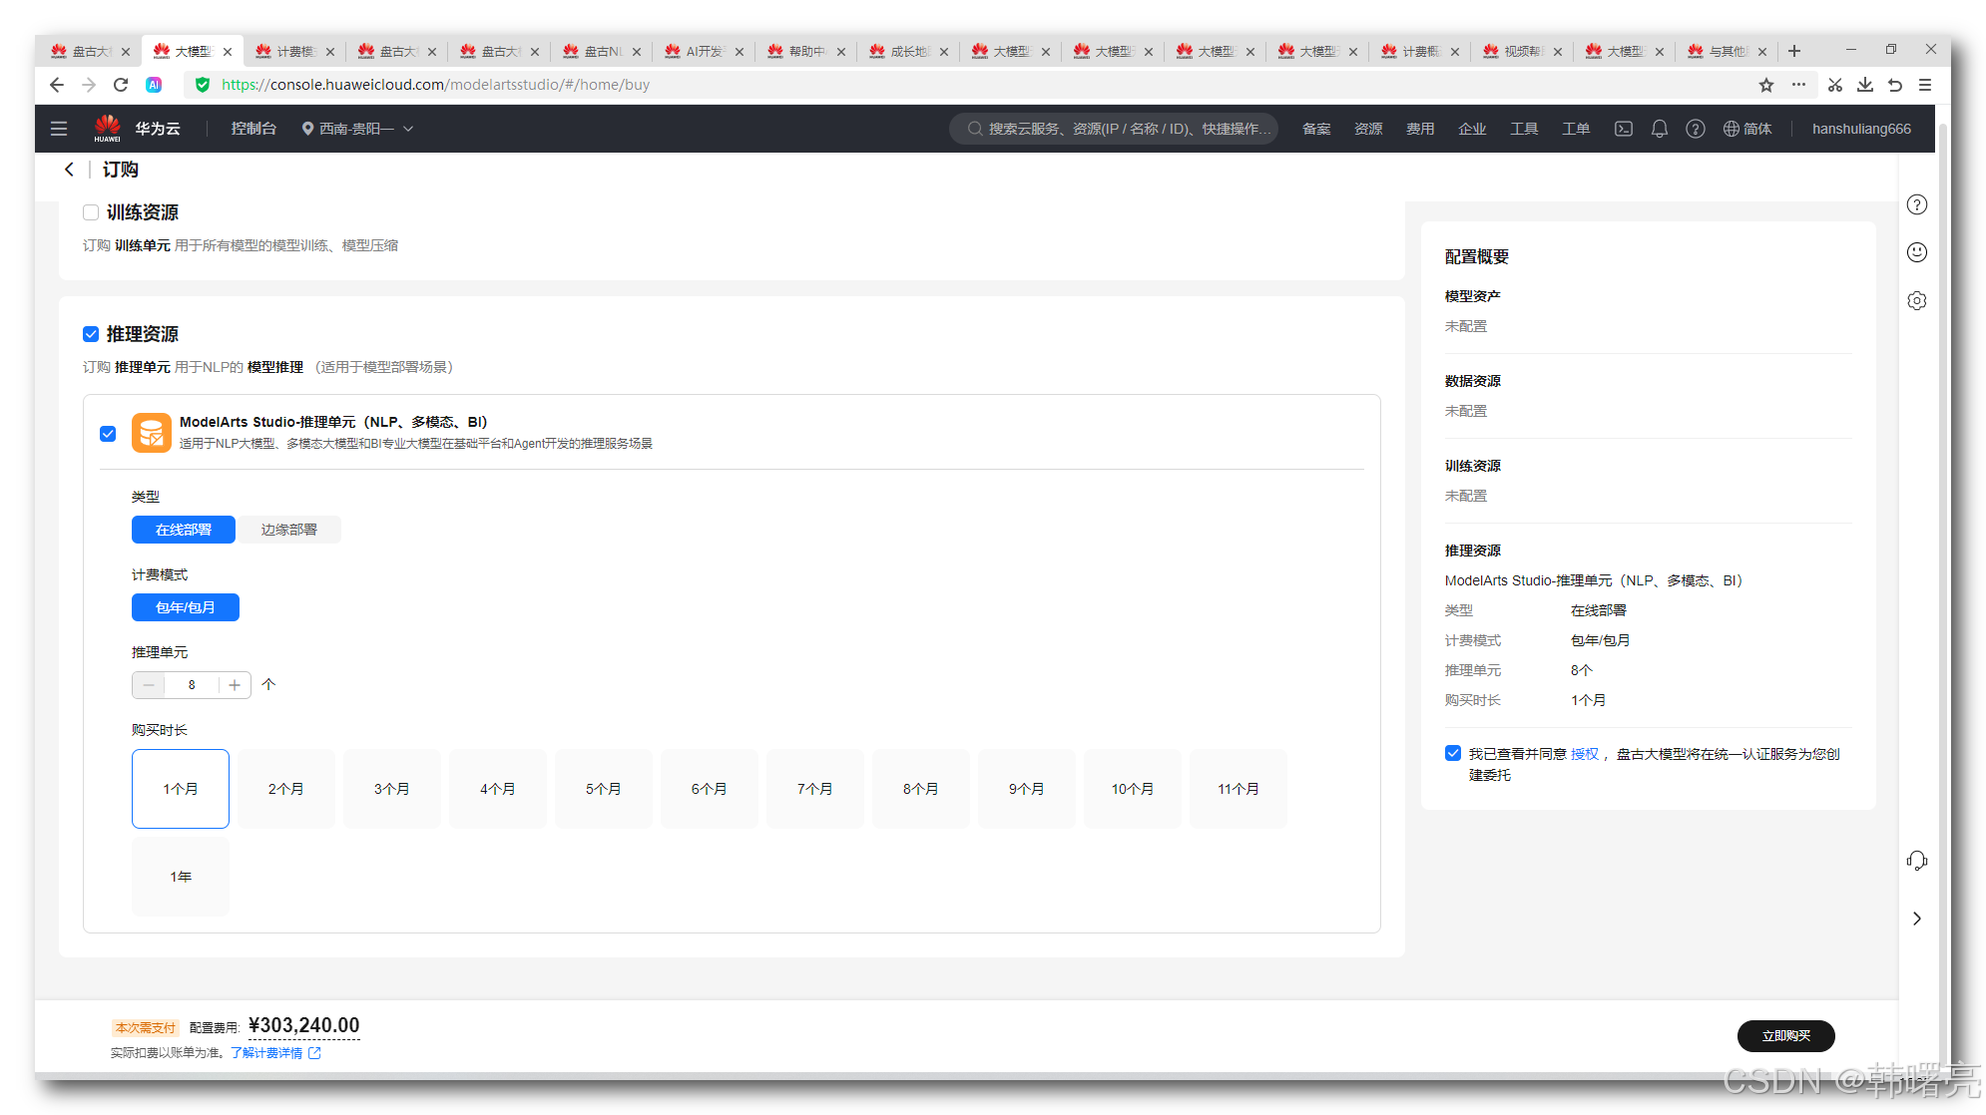Screen dimensions: 1986x1115
Task: Open the hexagon settings icon in the sidebar
Action: tap(1916, 300)
